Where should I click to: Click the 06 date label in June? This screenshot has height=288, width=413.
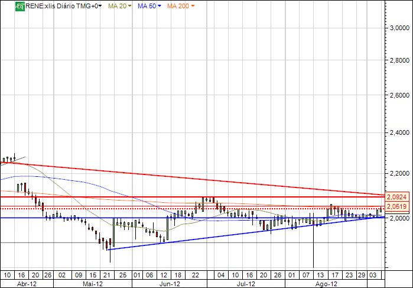149,276
